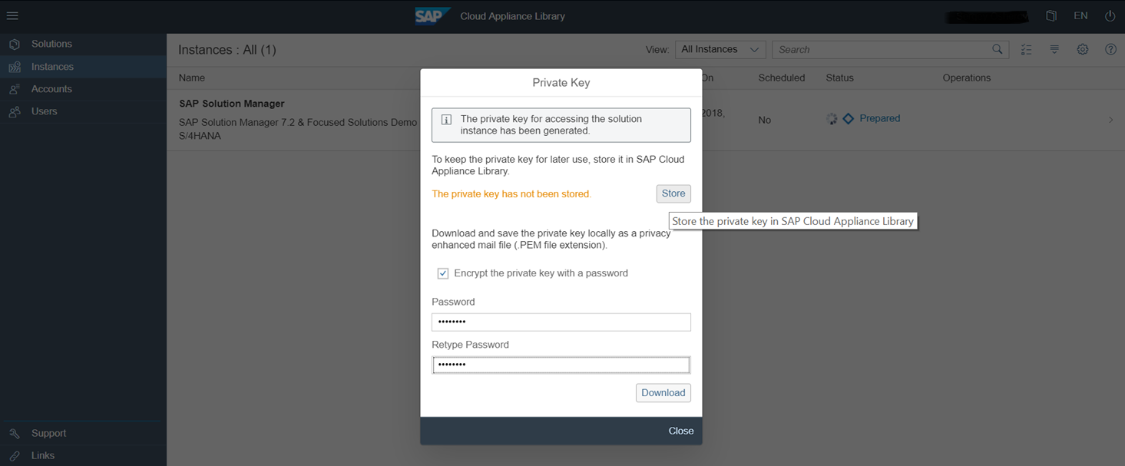Click the Password input field

point(561,322)
